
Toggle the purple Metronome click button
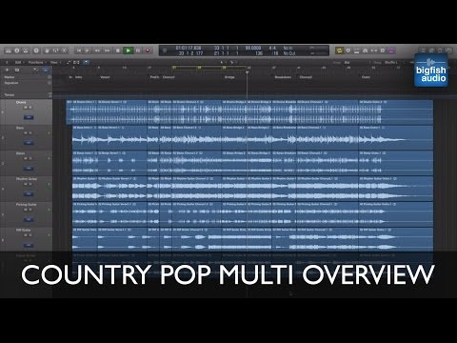(x=391, y=50)
